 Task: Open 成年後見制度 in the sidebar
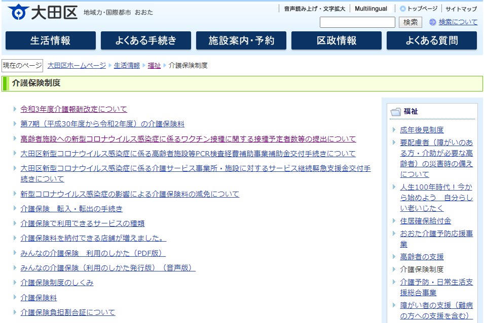point(422,130)
